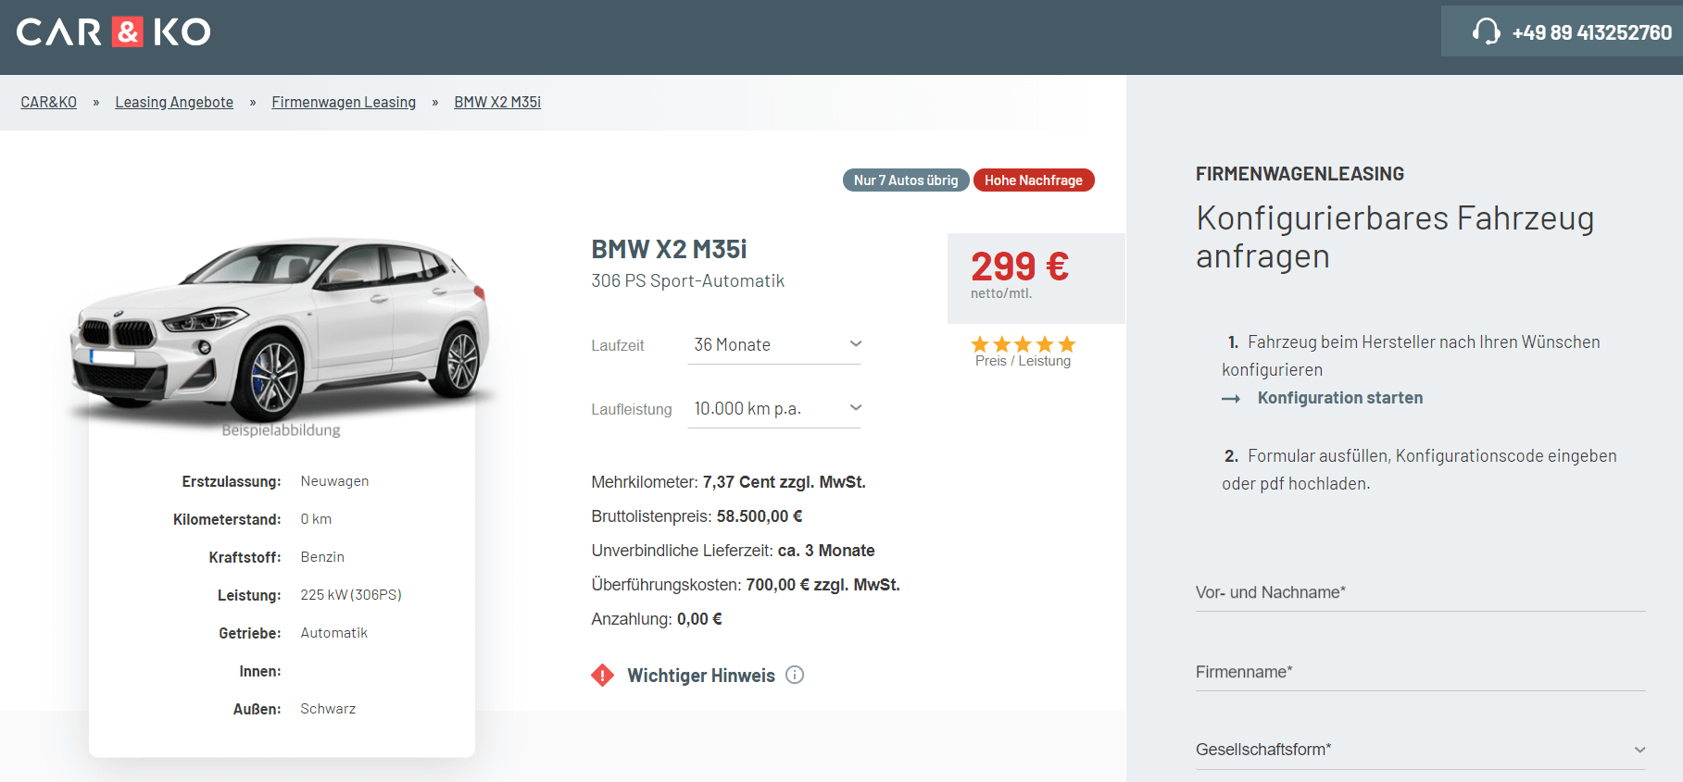Open the BMW X2 M35i breadcrumb
Viewport: 1683px width, 782px height.
[x=497, y=102]
